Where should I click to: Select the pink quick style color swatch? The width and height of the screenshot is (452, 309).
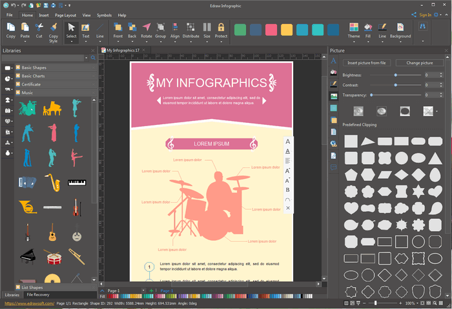click(x=271, y=30)
